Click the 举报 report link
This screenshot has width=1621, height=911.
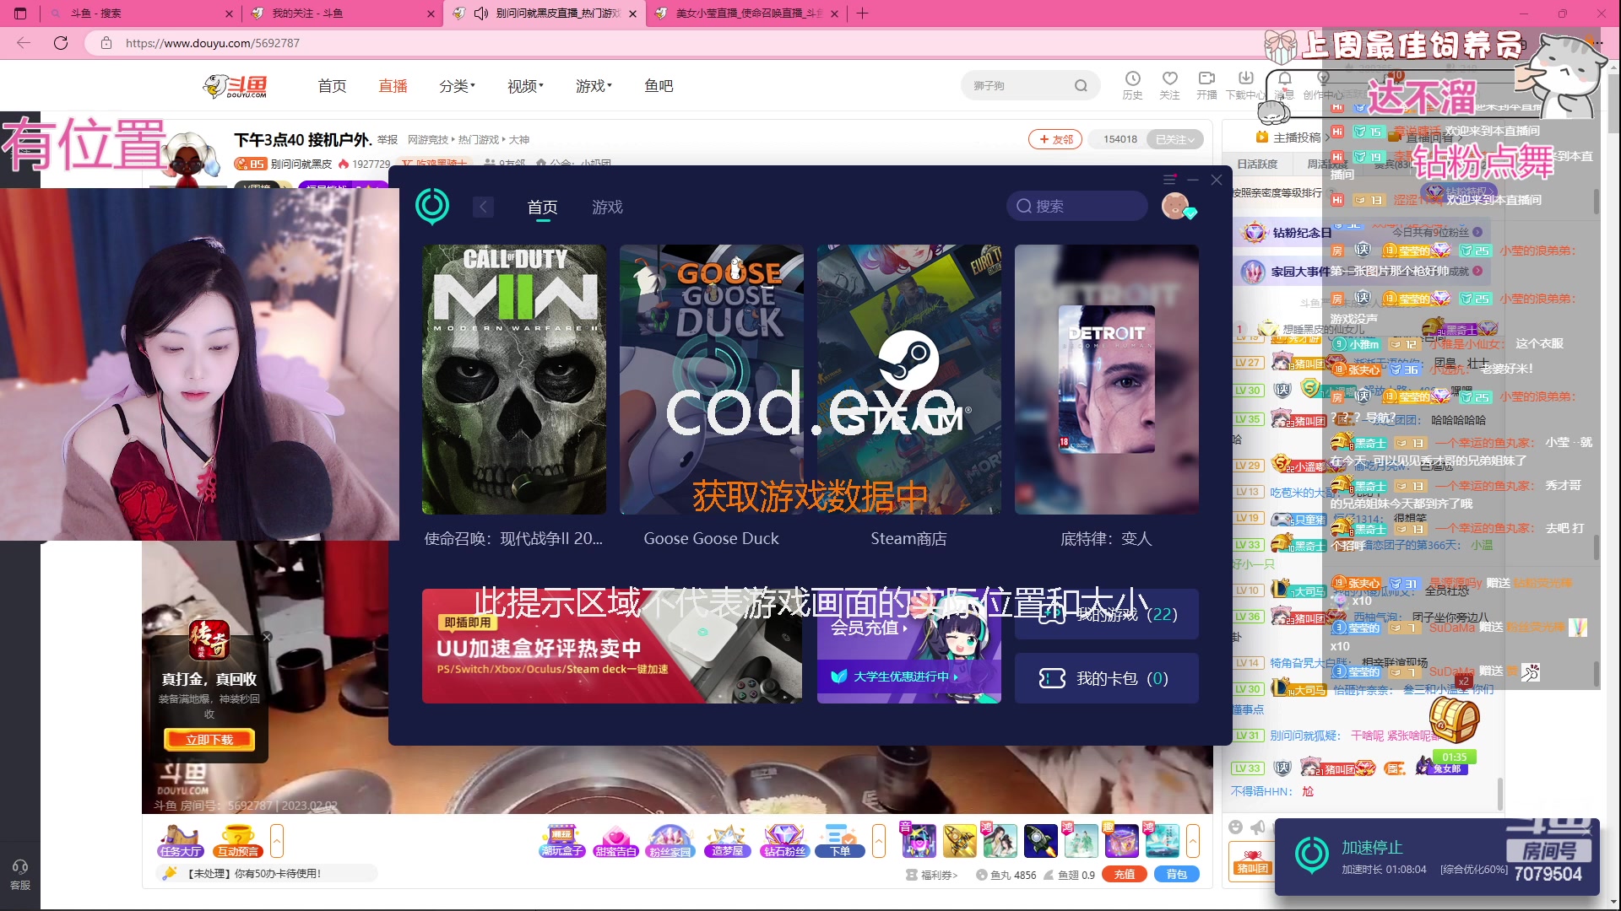tap(388, 139)
